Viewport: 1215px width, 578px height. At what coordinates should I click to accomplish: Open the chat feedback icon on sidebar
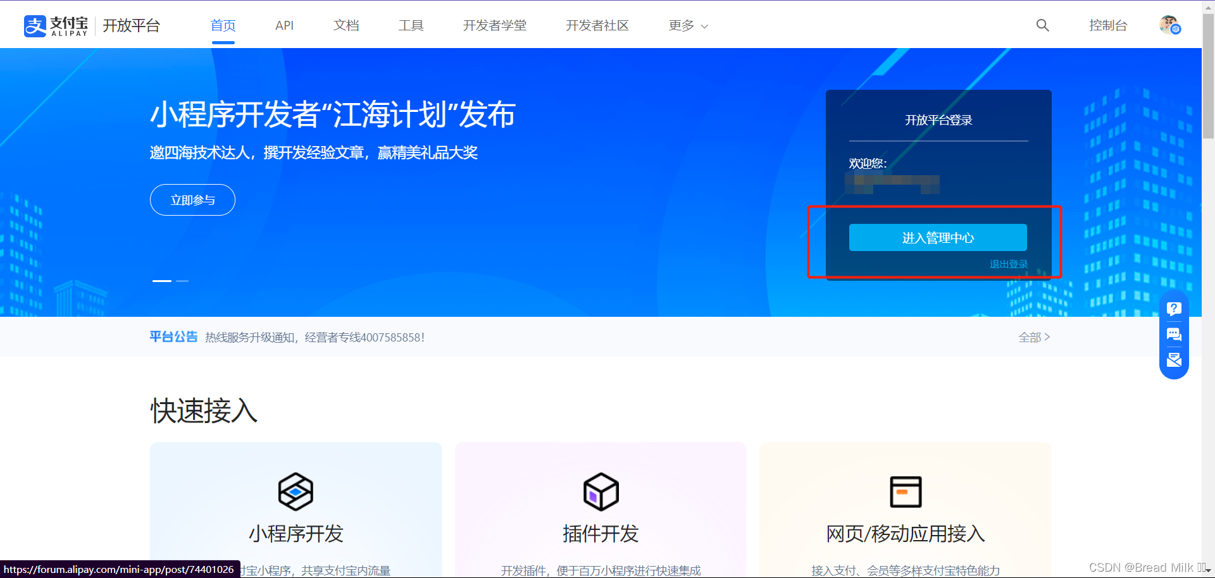pos(1174,335)
